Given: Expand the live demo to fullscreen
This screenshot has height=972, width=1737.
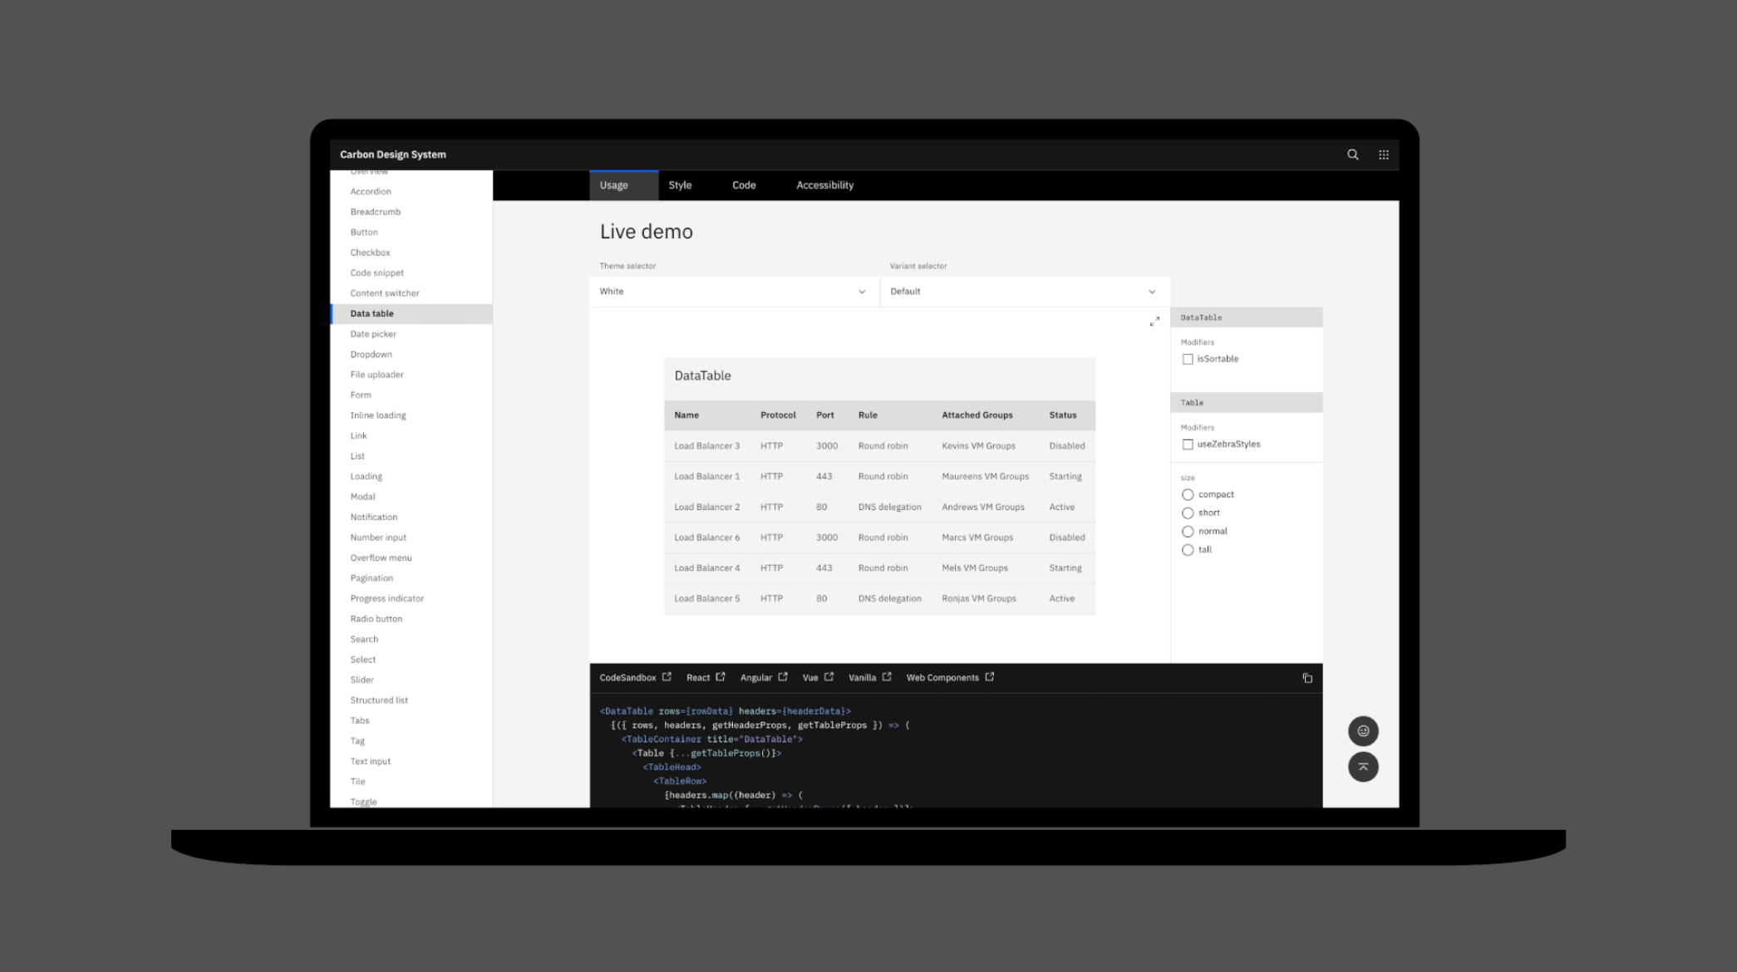Looking at the screenshot, I should (1154, 322).
